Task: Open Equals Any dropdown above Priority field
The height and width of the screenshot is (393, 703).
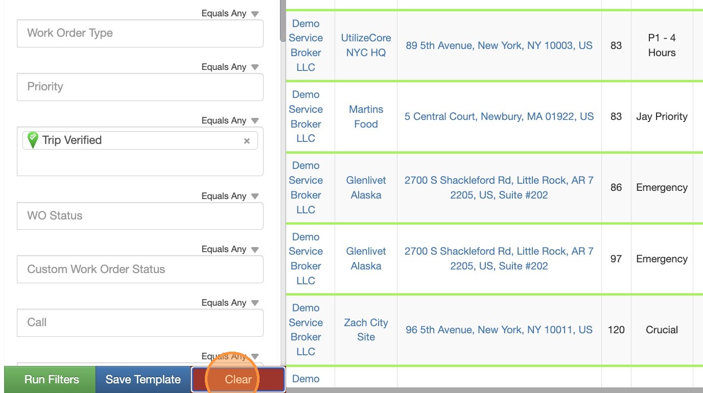Action: click(x=230, y=67)
